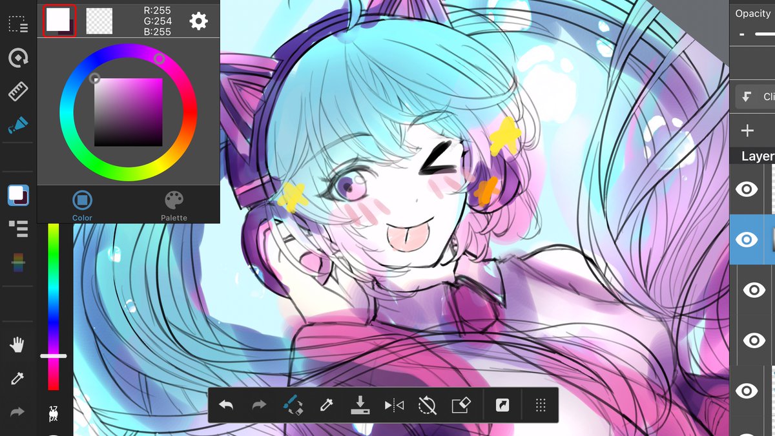Select the rectangular selection tool
Image resolution: width=775 pixels, height=436 pixels.
pyautogui.click(x=18, y=25)
